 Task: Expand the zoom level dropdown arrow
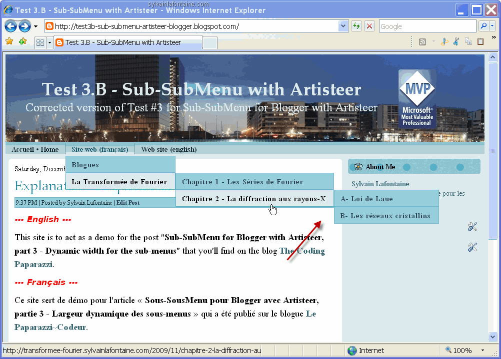tap(482, 351)
